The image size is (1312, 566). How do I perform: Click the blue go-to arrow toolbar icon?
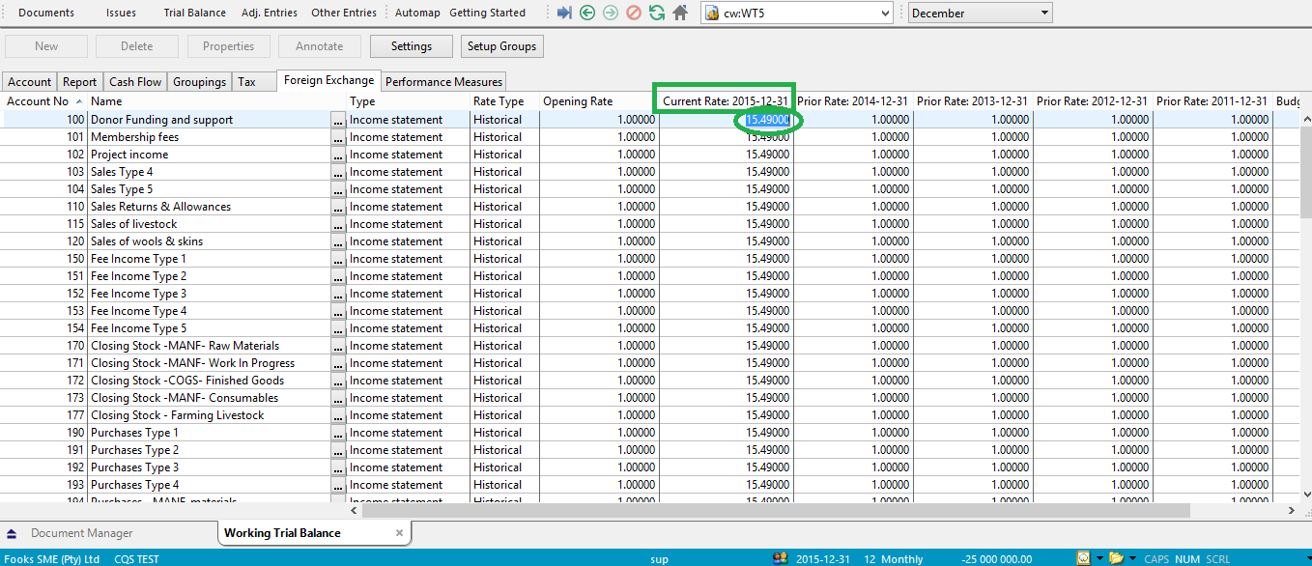(565, 13)
